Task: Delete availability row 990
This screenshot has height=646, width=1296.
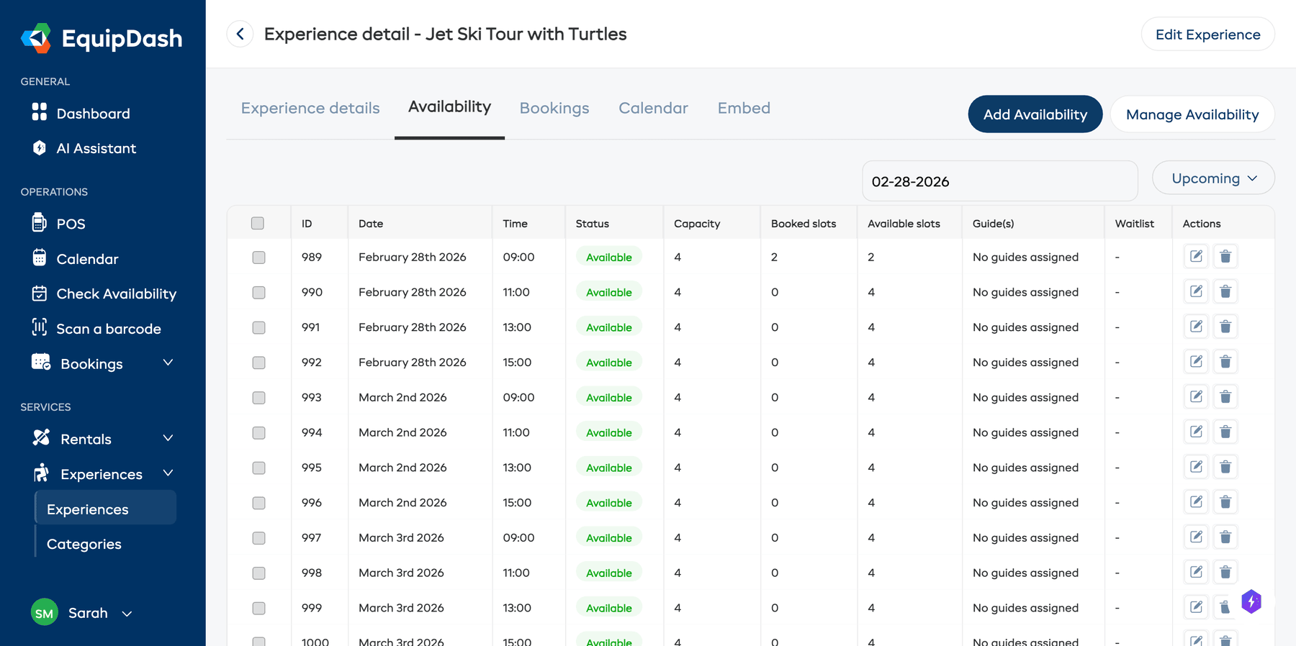Action: click(1225, 292)
